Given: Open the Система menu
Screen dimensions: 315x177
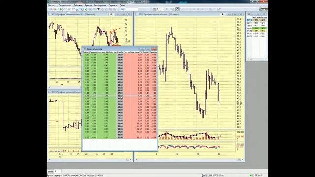Looking at the screenshot, I should 52,5.
